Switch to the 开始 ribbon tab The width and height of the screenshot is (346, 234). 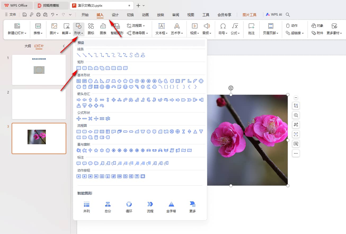85,15
